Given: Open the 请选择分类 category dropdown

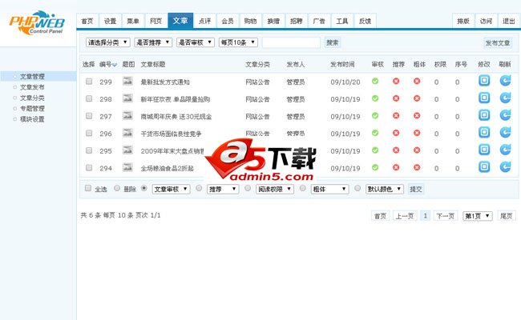Looking at the screenshot, I should pyautogui.click(x=107, y=42).
